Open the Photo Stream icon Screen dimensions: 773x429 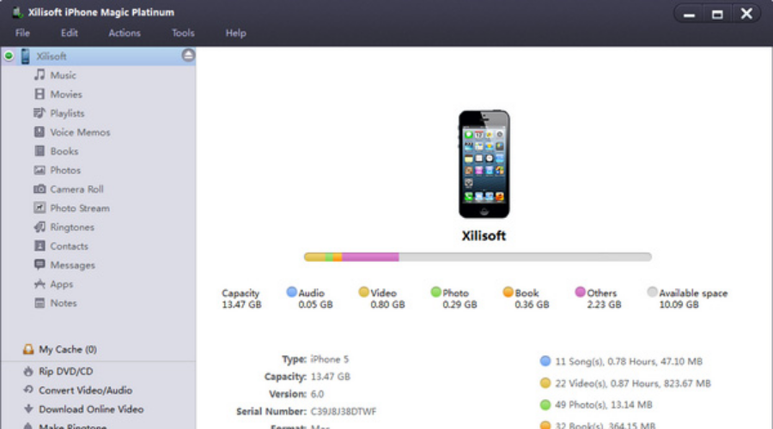[40, 208]
